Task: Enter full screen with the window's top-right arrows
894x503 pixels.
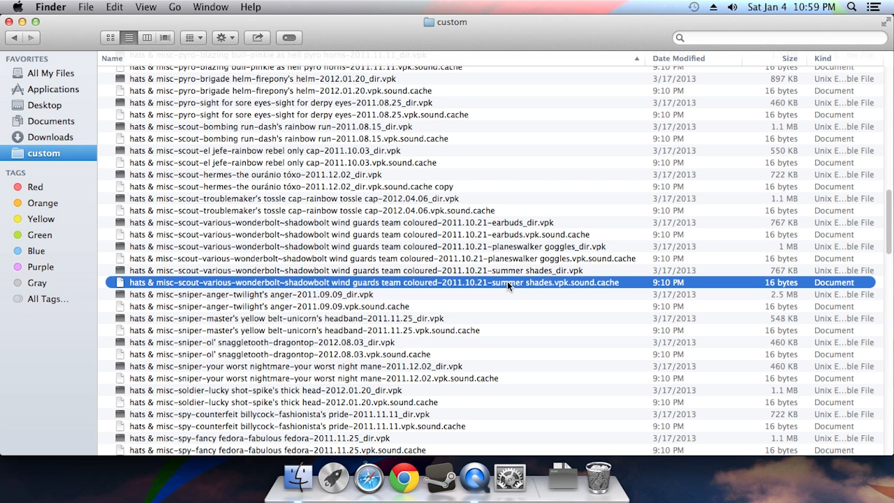Action: tap(885, 22)
